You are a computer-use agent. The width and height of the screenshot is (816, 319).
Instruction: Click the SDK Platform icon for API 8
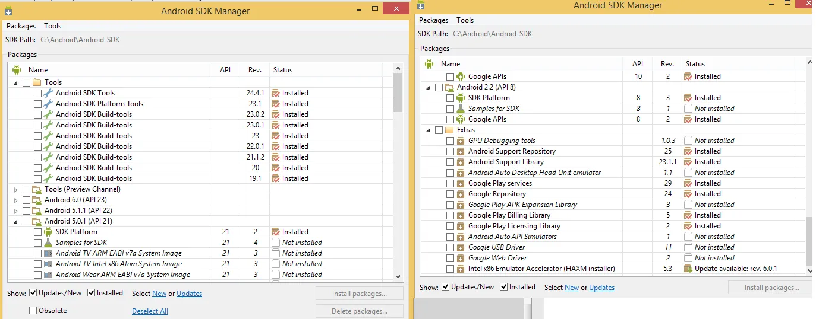(461, 98)
